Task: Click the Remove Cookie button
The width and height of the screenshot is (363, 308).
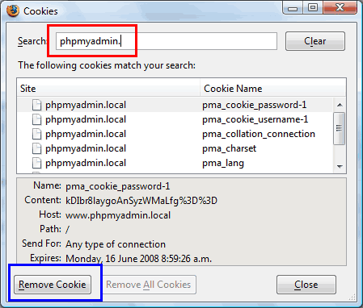Action: click(53, 285)
